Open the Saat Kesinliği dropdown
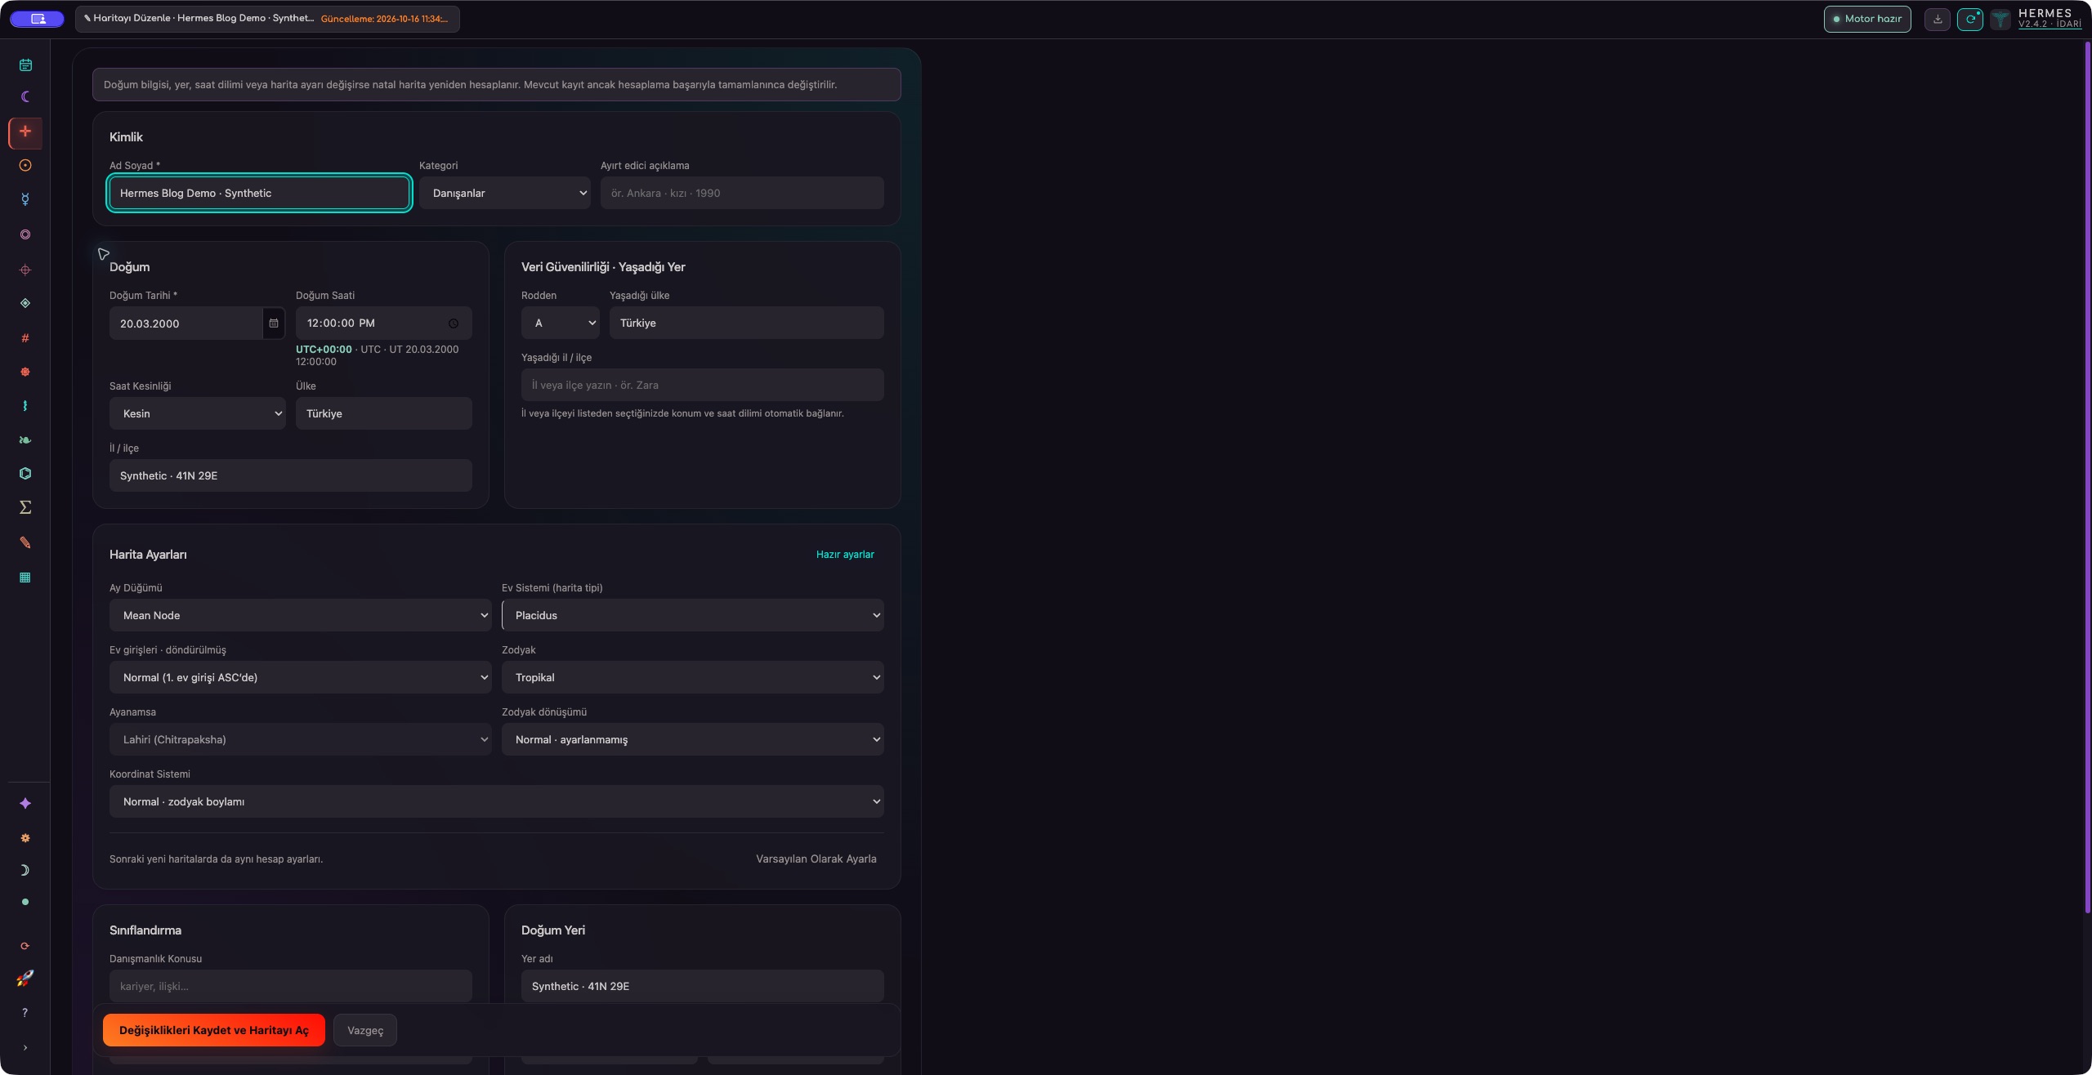Screen dimensions: 2092x1075 pyautogui.click(x=198, y=413)
